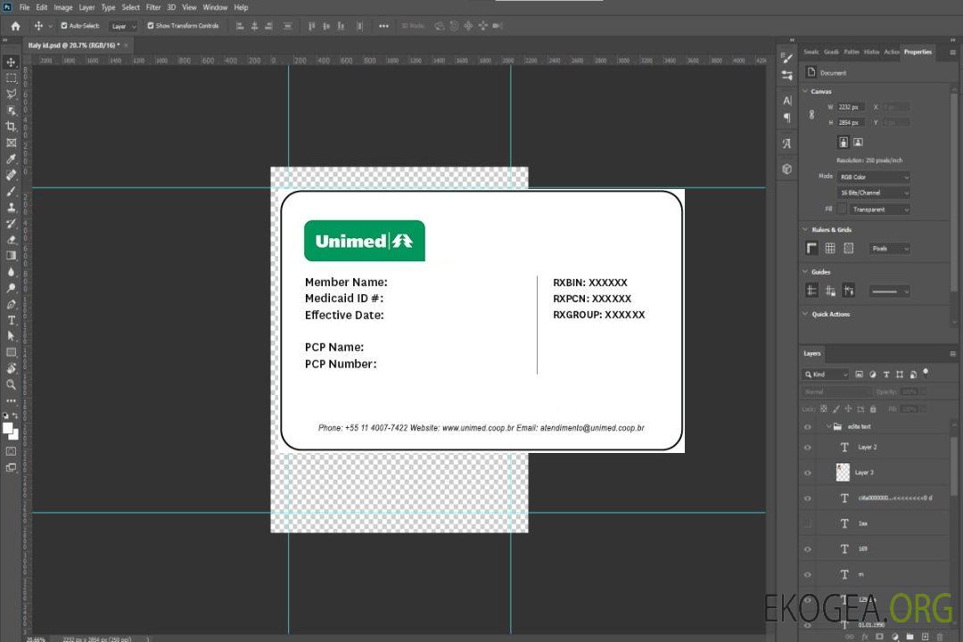
Task: Open the Glyphs panel icon
Action: [x=786, y=143]
